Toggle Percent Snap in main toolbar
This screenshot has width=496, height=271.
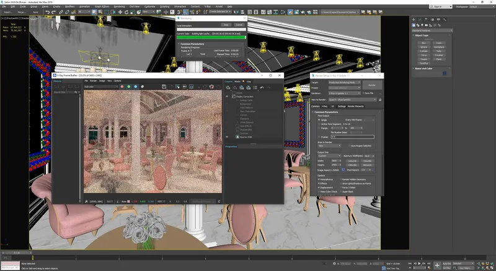click(192, 12)
